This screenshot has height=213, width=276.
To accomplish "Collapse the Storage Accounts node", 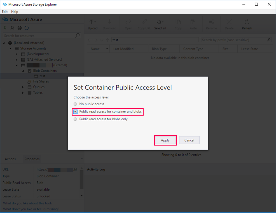I will pyautogui.click(x=10, y=48).
